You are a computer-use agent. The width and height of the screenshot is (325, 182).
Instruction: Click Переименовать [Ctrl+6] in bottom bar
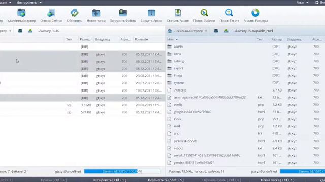click(x=221, y=180)
